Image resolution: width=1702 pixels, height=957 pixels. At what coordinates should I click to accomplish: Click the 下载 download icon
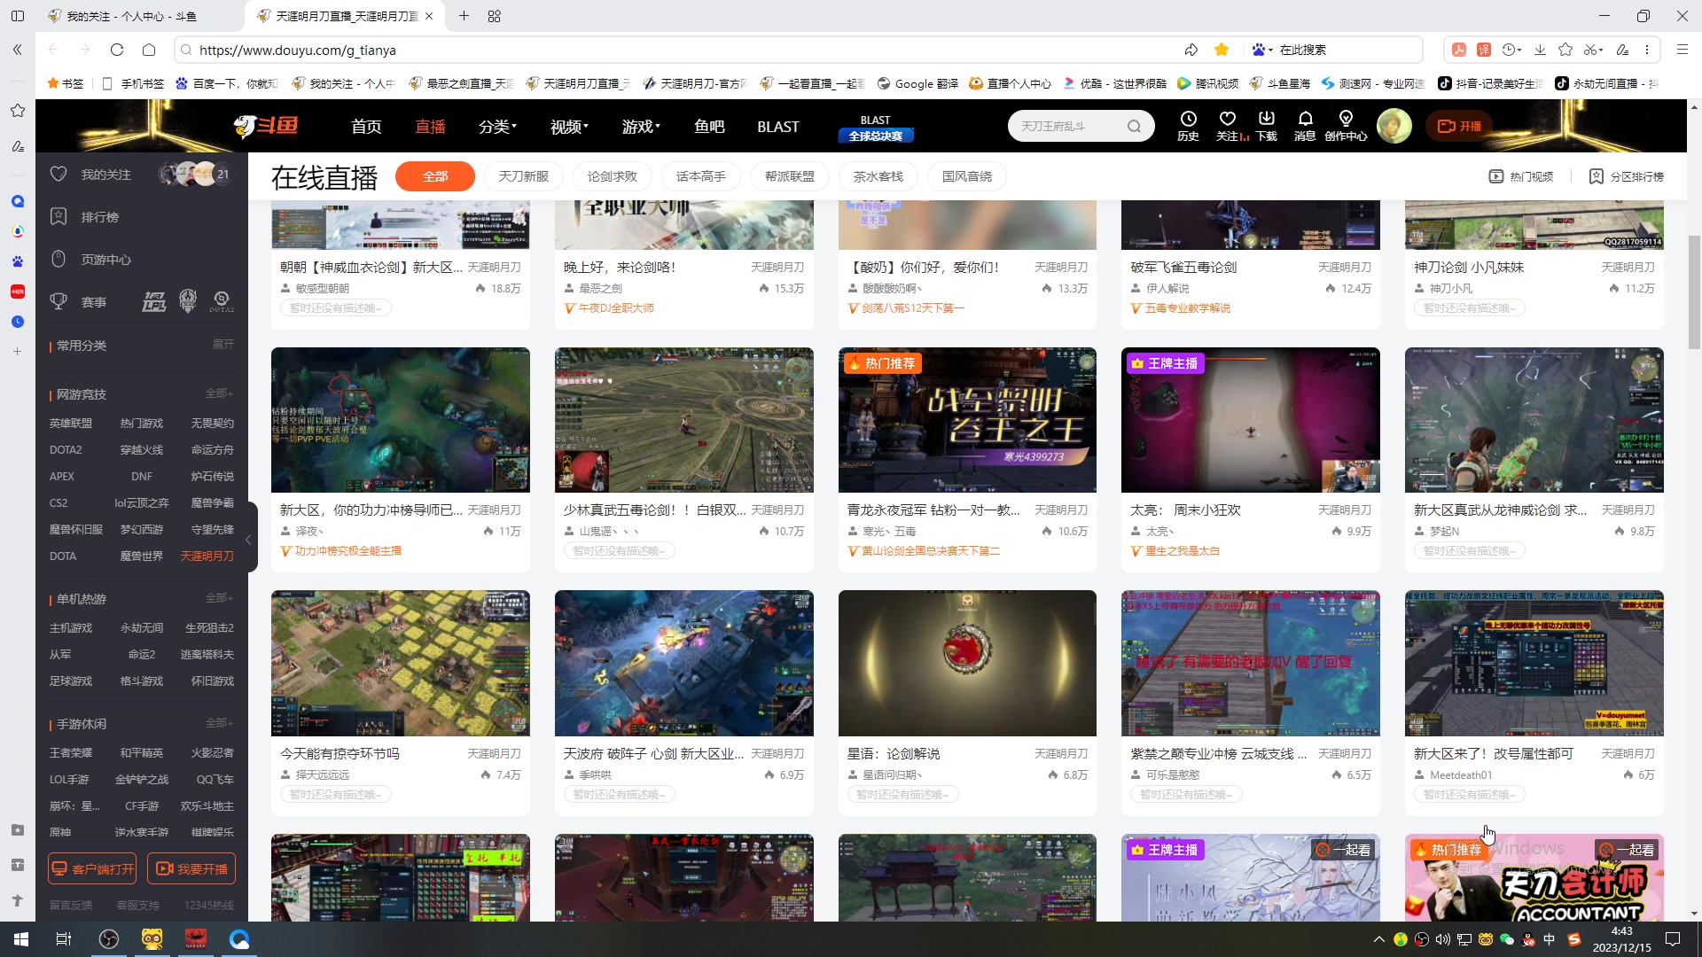click(1267, 124)
